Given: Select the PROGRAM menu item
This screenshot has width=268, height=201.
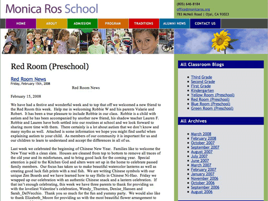Looking at the screenshot, I should [x=113, y=23].
